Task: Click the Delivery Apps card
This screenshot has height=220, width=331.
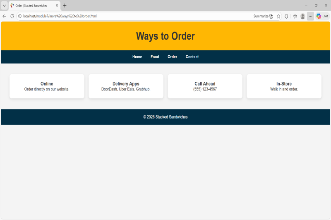Action: click(x=126, y=86)
